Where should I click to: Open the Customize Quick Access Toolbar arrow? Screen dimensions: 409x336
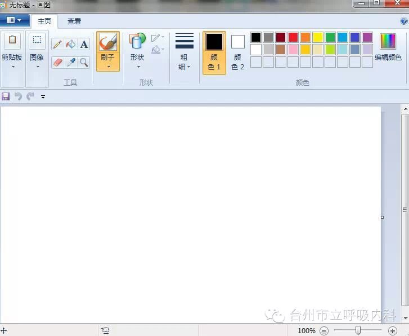tap(43, 97)
